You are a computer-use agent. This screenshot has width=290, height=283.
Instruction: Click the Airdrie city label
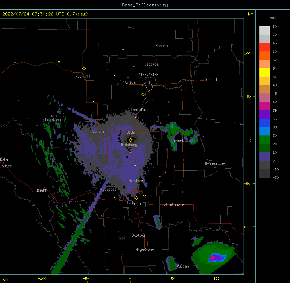[136, 180]
